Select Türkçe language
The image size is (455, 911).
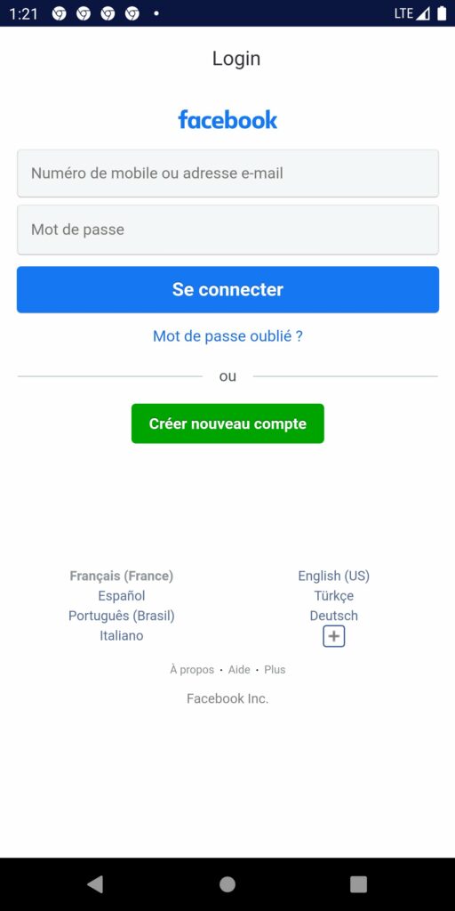tap(334, 595)
